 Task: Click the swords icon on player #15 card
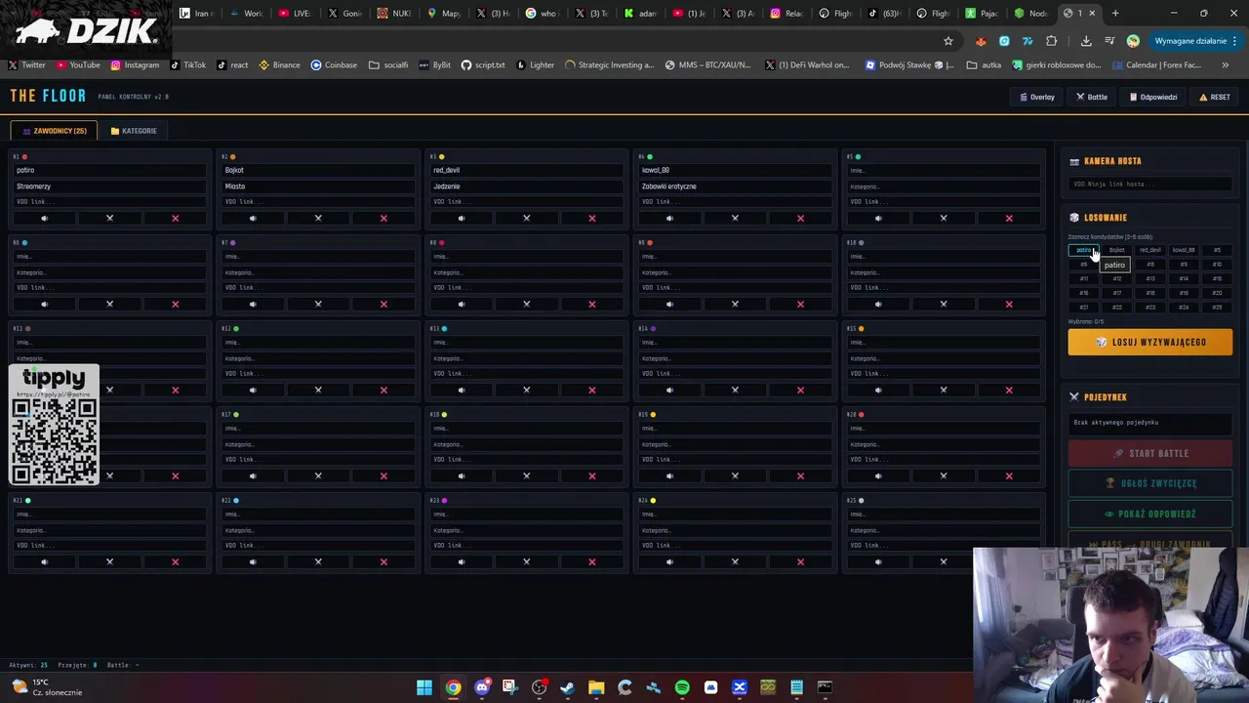point(944,390)
